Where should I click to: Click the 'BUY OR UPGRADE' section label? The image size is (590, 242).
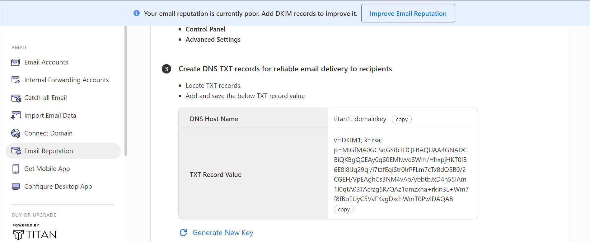pos(34,215)
